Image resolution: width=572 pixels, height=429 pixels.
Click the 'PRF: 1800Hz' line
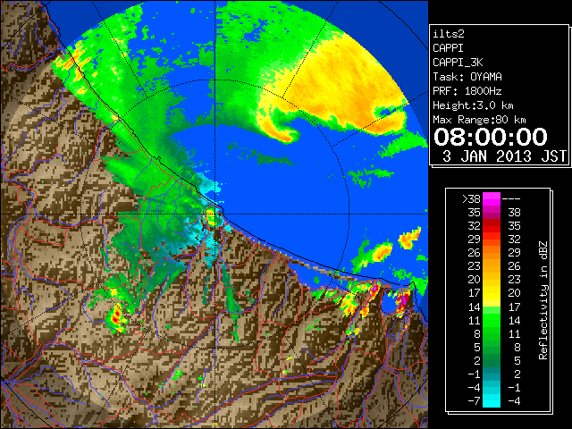coord(467,91)
